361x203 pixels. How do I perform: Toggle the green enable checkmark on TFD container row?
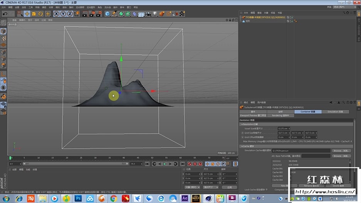[292, 17]
